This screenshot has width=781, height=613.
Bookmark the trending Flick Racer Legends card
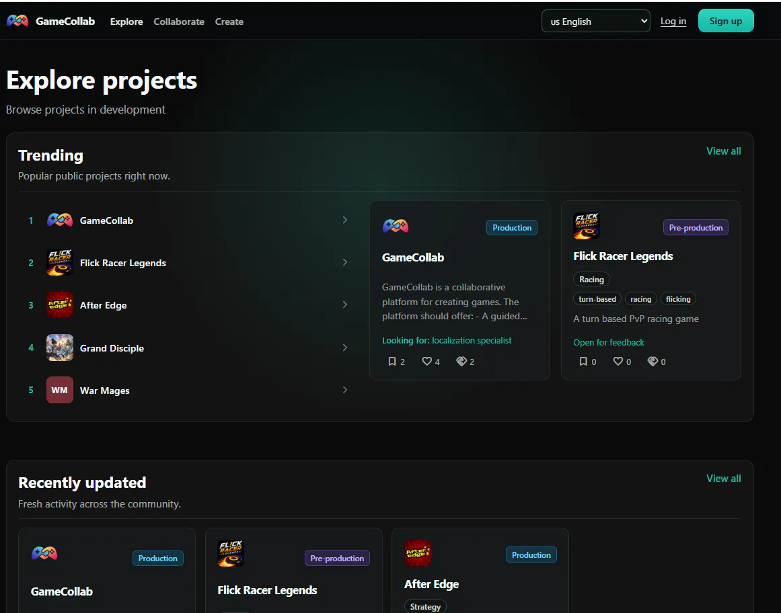(583, 362)
